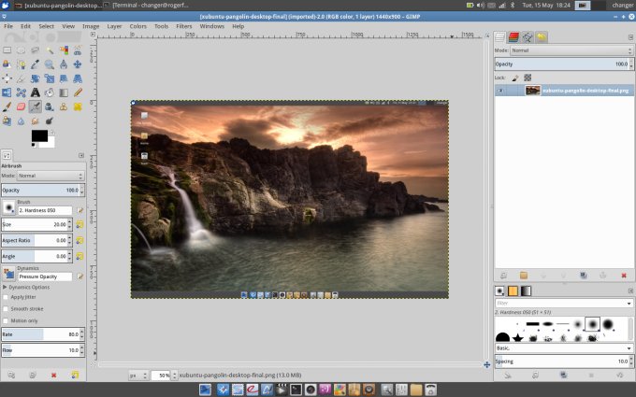The image size is (636, 397).
Task: Toggle the link icon beside Size
Action: pyautogui.click(x=79, y=224)
